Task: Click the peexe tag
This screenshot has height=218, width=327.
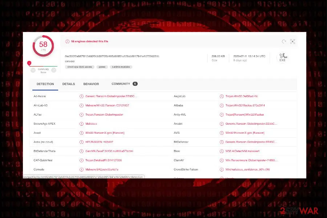Action: (102, 67)
